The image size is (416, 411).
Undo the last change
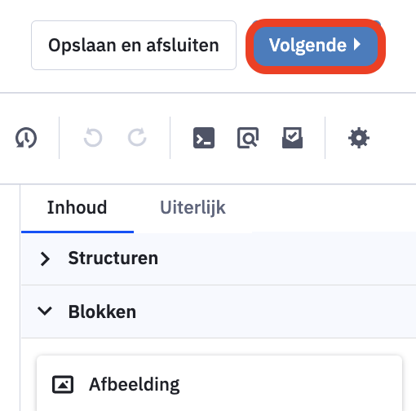point(93,138)
